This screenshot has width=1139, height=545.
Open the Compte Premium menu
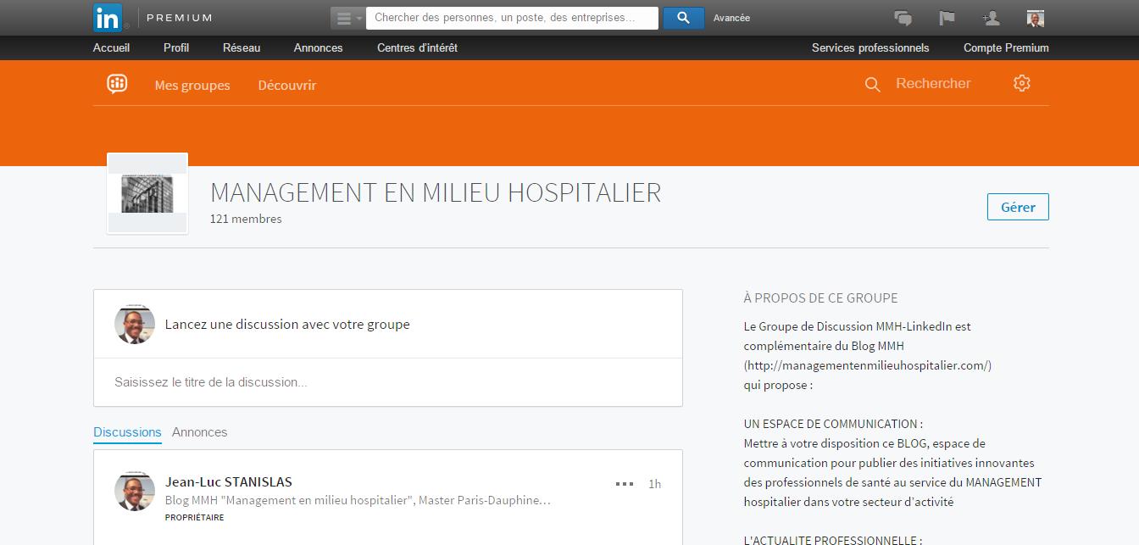(1006, 48)
